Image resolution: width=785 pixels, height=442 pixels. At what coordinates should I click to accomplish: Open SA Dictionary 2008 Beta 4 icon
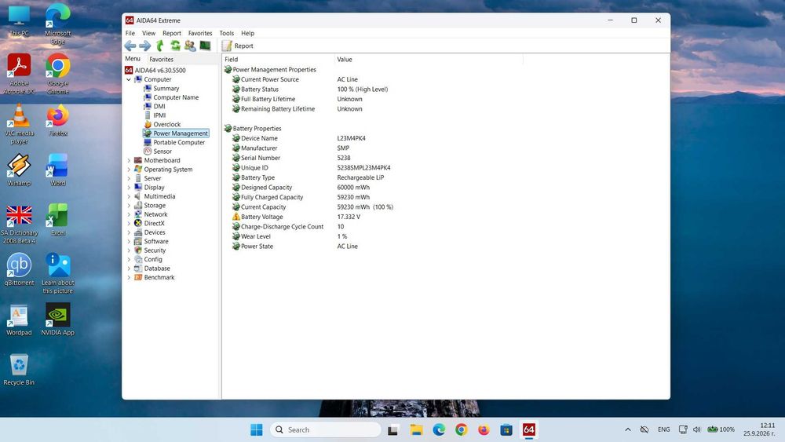click(x=19, y=225)
